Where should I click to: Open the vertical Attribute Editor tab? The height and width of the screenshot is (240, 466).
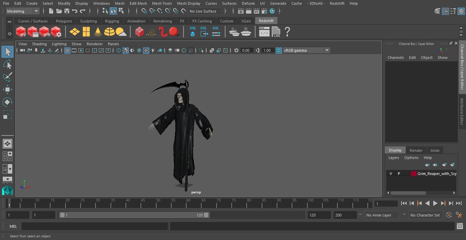coord(462,112)
